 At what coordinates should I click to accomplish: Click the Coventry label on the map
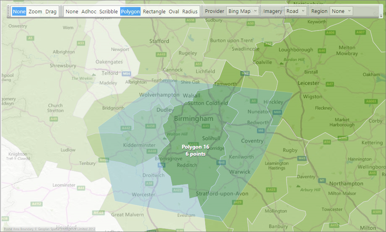pos(252,141)
